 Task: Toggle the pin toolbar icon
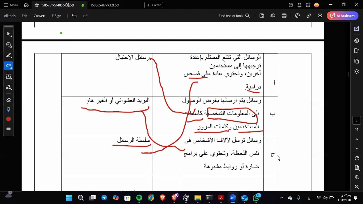point(9,109)
